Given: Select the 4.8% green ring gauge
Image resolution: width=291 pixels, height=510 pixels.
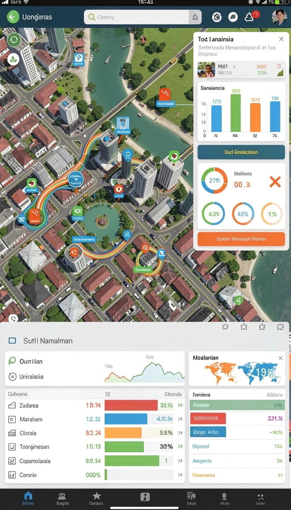Looking at the screenshot, I should [x=213, y=214].
